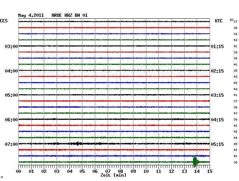Select minute tick label 02

pyautogui.click(x=44, y=171)
